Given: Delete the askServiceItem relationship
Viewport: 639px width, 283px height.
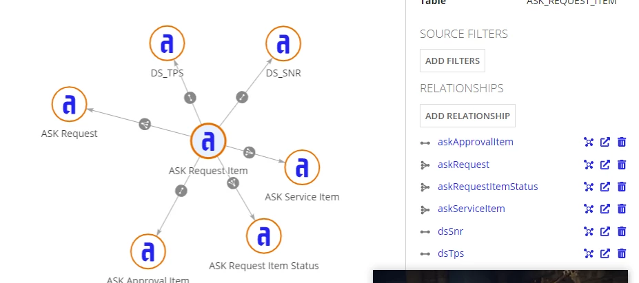Looking at the screenshot, I should pyautogui.click(x=622, y=209).
